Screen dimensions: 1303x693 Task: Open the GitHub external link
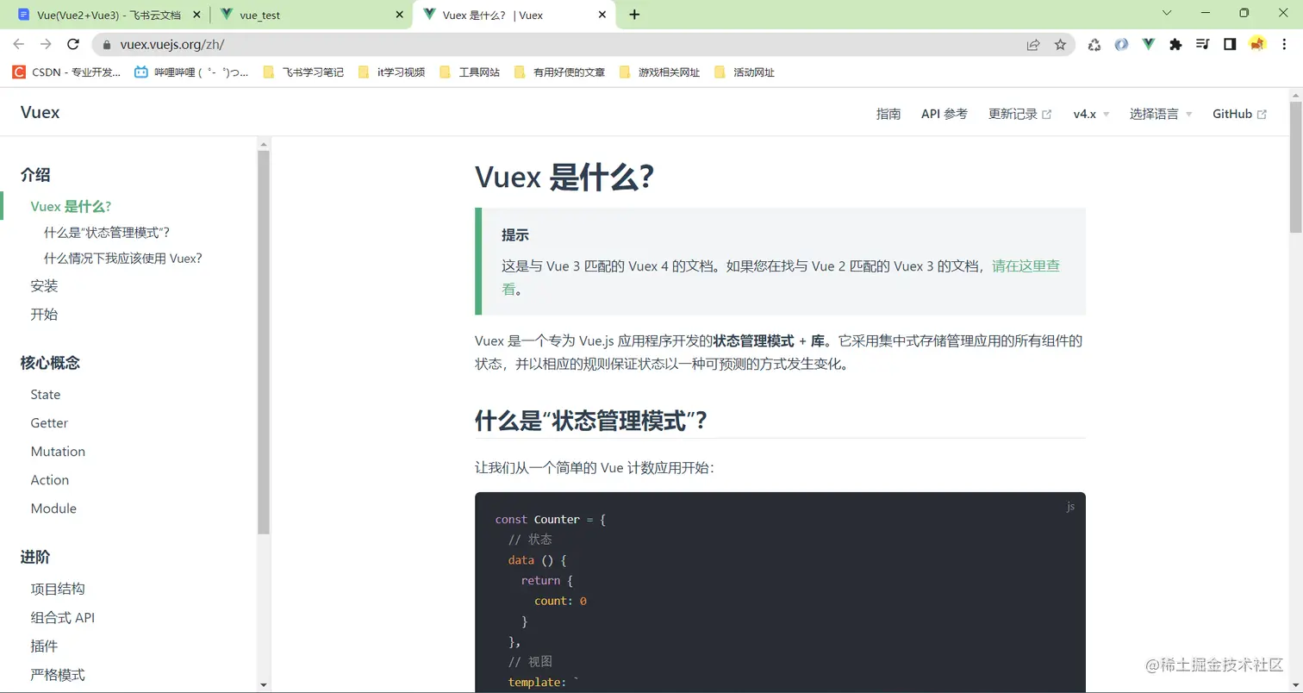[1239, 114]
